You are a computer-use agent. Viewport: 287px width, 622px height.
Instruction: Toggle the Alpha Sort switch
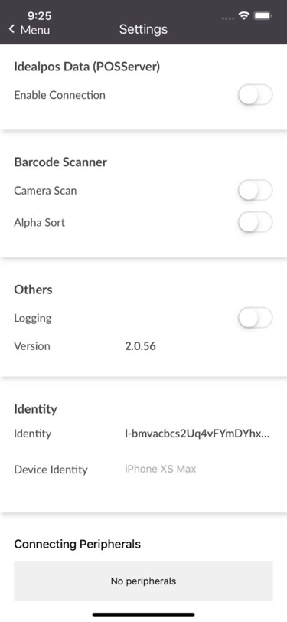pos(256,223)
